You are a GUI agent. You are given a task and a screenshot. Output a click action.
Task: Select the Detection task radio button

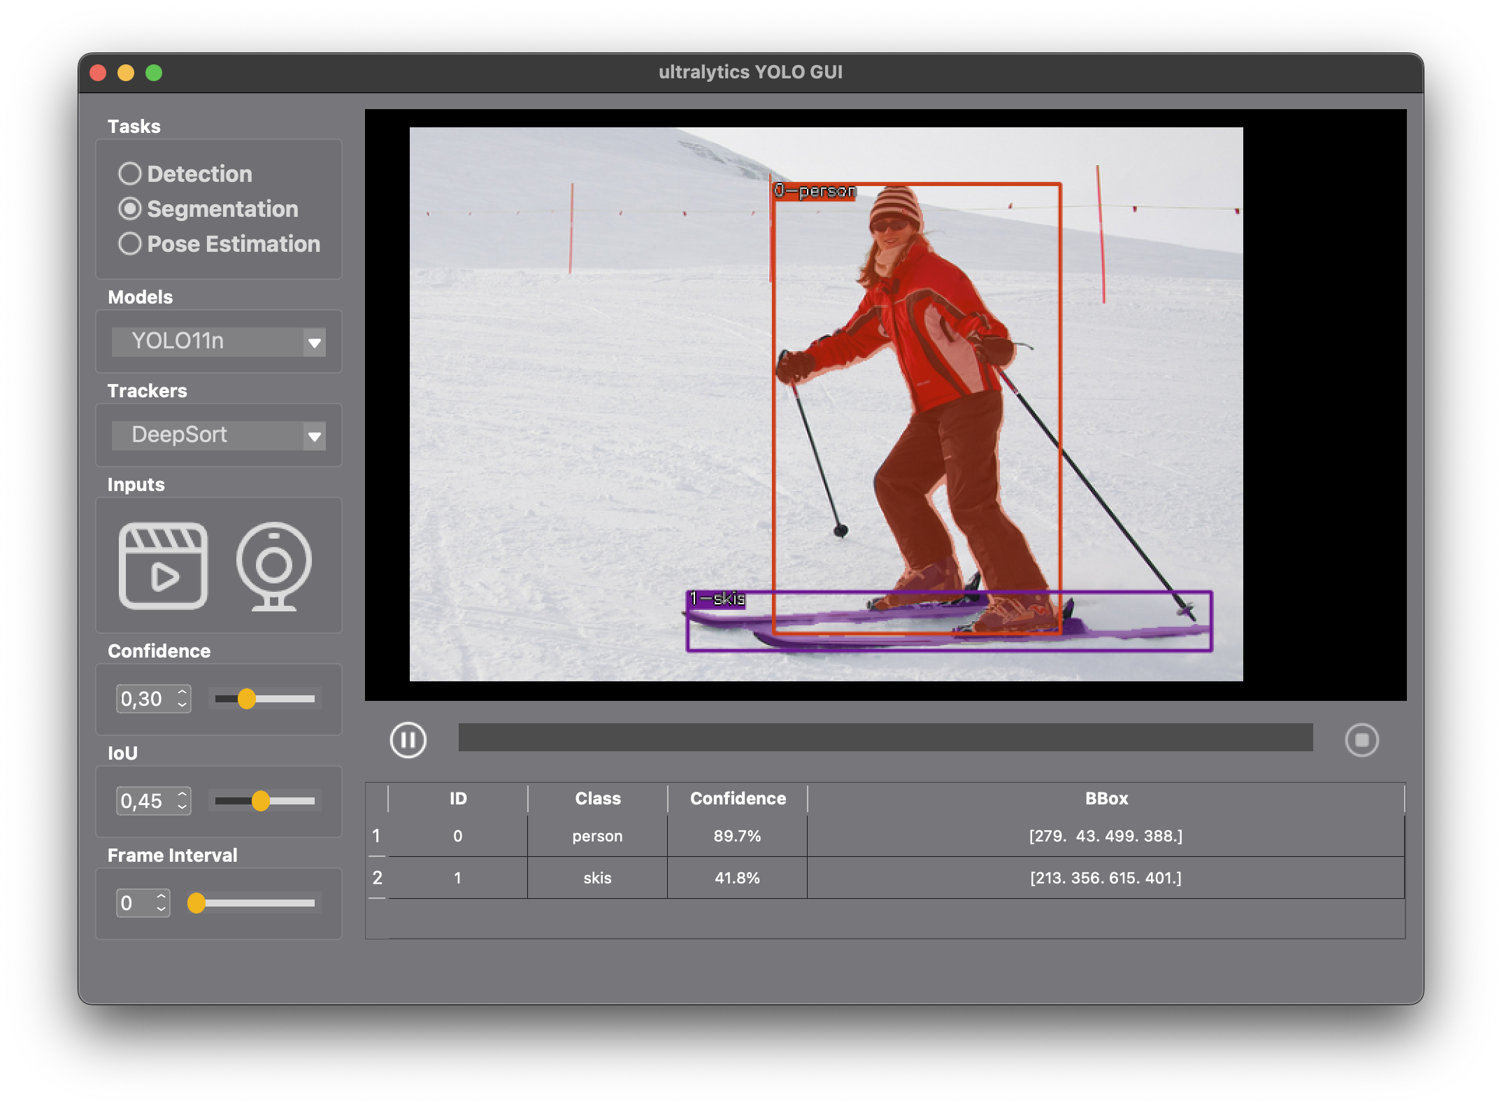click(130, 173)
